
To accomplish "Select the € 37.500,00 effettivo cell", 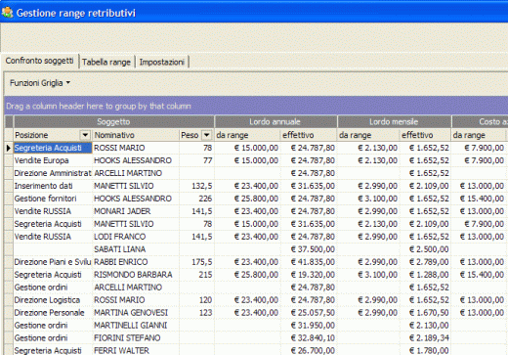I will (x=309, y=249).
